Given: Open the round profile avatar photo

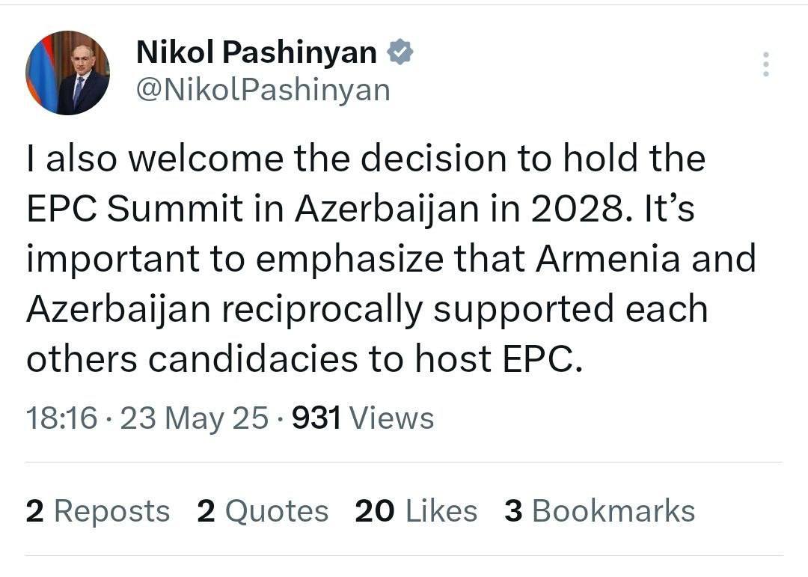Looking at the screenshot, I should 67,73.
